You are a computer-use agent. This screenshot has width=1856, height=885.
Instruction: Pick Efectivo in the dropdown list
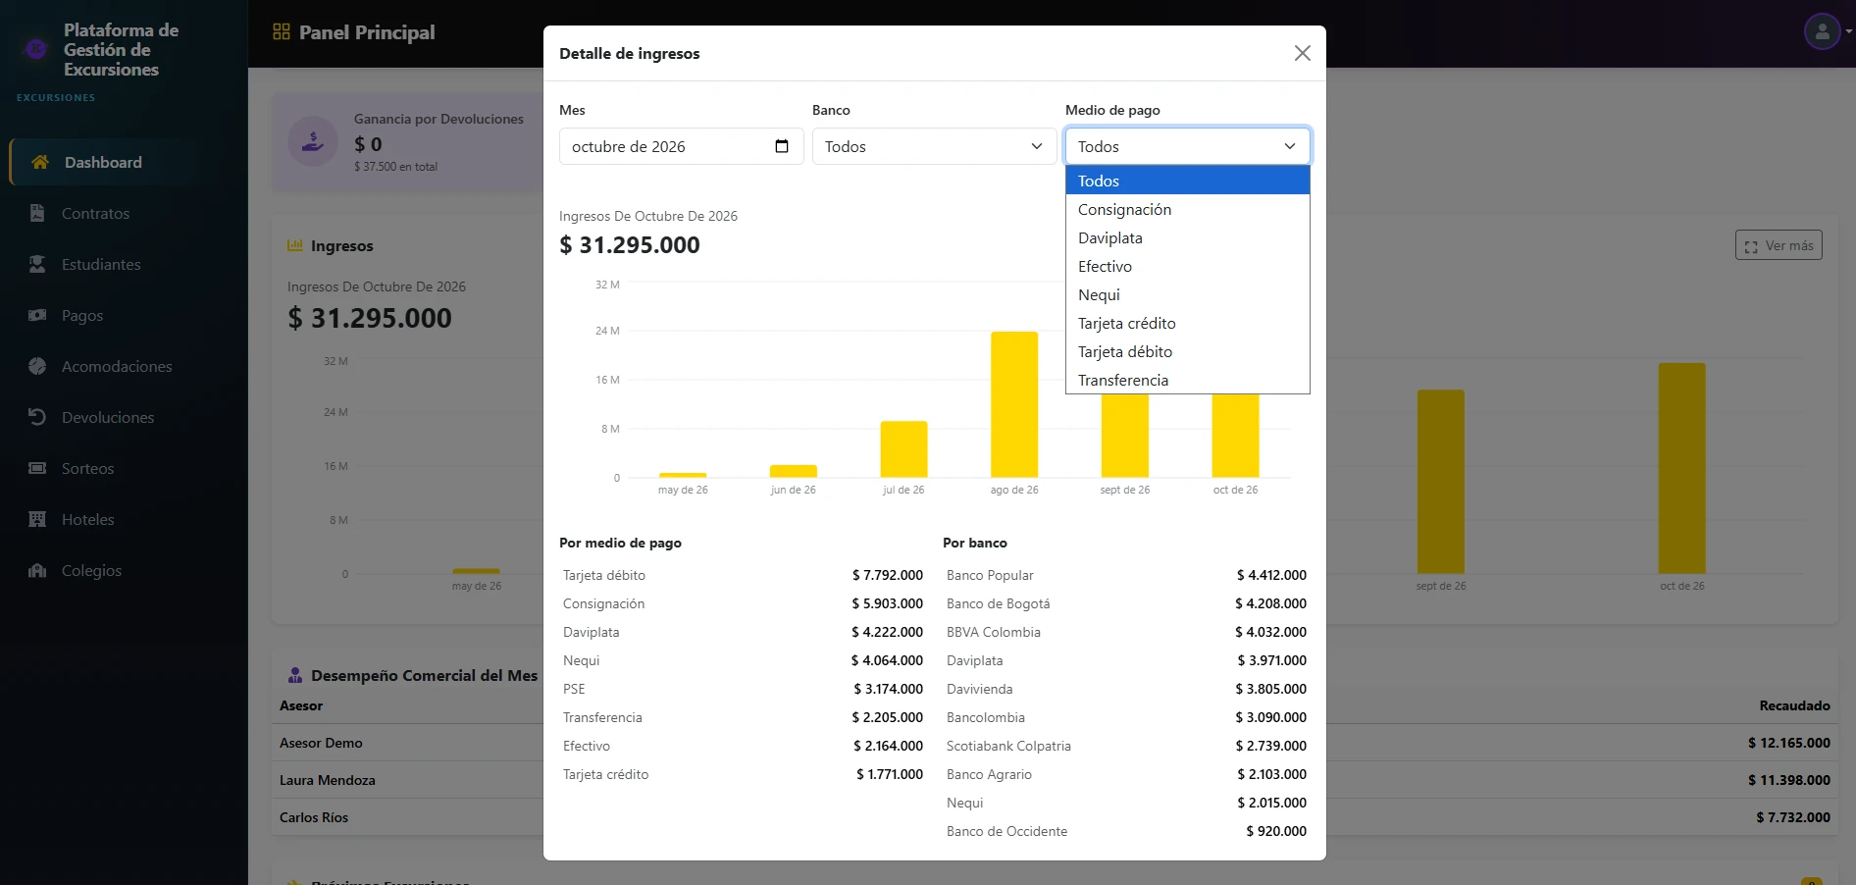(x=1187, y=266)
